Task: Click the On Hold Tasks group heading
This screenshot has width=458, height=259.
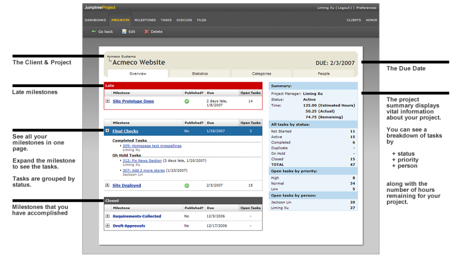Action: tap(127, 155)
